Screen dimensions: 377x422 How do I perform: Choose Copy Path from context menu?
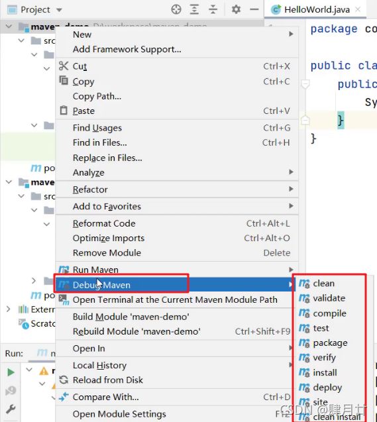(x=177, y=96)
